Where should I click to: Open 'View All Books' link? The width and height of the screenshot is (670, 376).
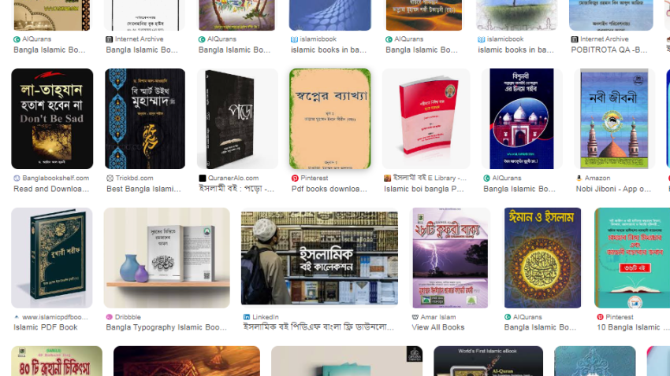coord(438,327)
